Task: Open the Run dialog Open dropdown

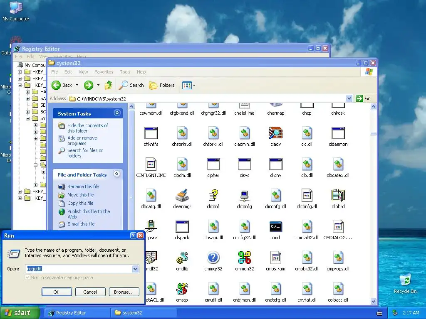Action: (135, 269)
